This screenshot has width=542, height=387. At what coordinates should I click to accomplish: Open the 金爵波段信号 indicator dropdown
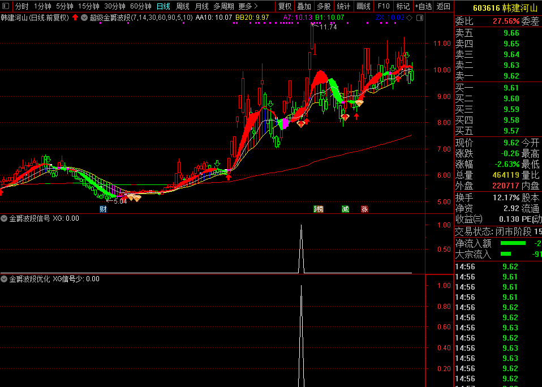click(4, 218)
